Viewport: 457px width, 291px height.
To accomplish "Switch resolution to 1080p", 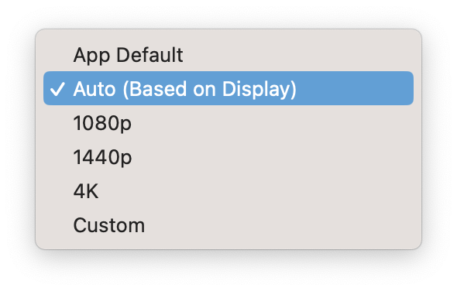I will click(x=228, y=122).
